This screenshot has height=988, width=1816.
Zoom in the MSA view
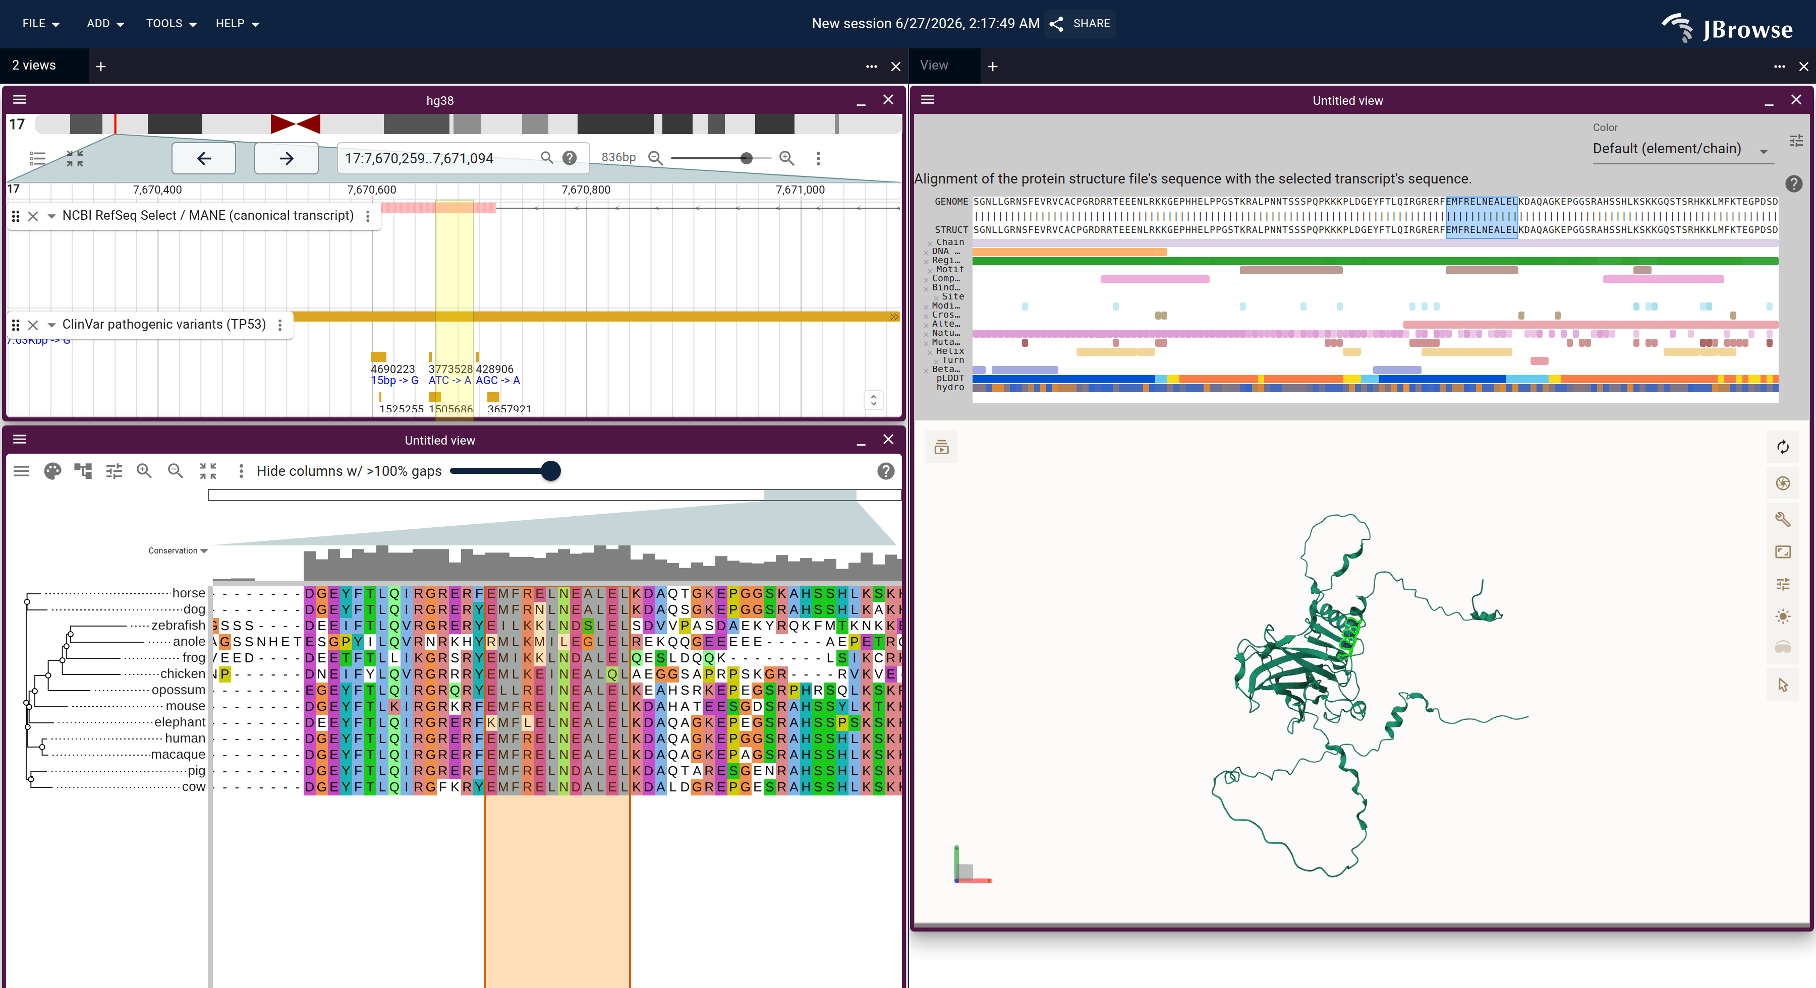click(144, 471)
